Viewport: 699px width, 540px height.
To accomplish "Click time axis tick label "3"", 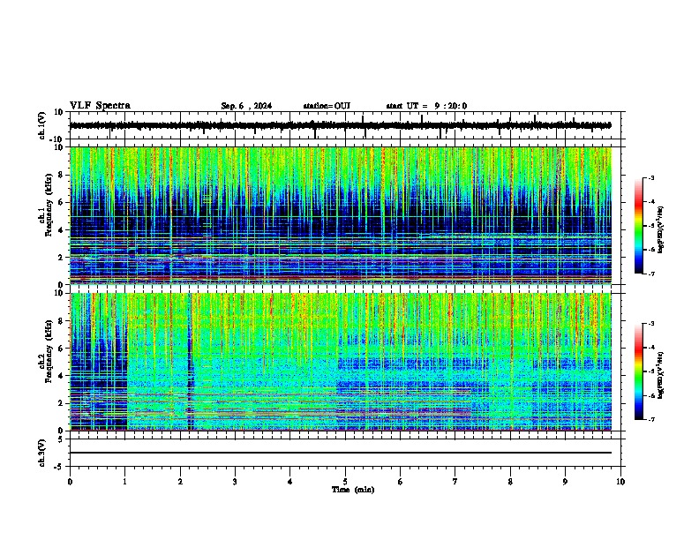I will pos(236,482).
